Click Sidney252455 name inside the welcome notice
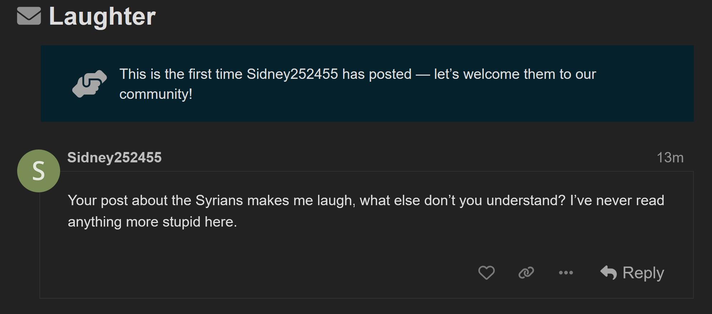The width and height of the screenshot is (712, 314). click(292, 74)
